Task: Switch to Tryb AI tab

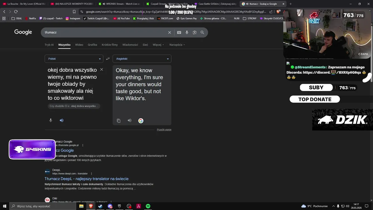Action: pos(49,45)
